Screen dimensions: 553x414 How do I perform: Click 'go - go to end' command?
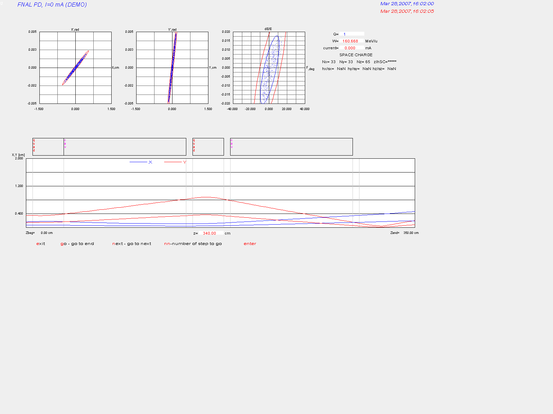[x=77, y=244]
